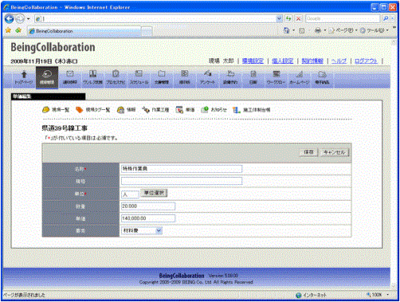This screenshot has width=400, height=302.
Task: Click the 保存 save button
Action: tap(308, 152)
